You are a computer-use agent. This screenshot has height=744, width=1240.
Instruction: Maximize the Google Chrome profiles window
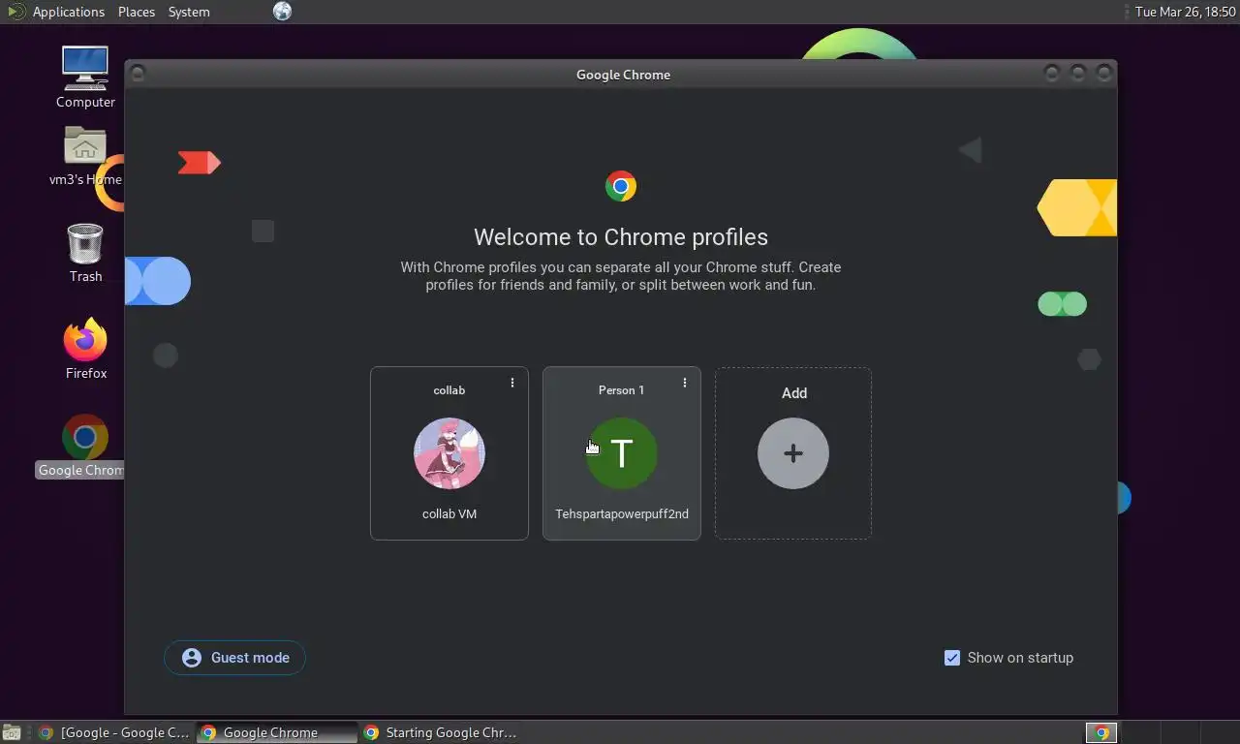pyautogui.click(x=1077, y=73)
